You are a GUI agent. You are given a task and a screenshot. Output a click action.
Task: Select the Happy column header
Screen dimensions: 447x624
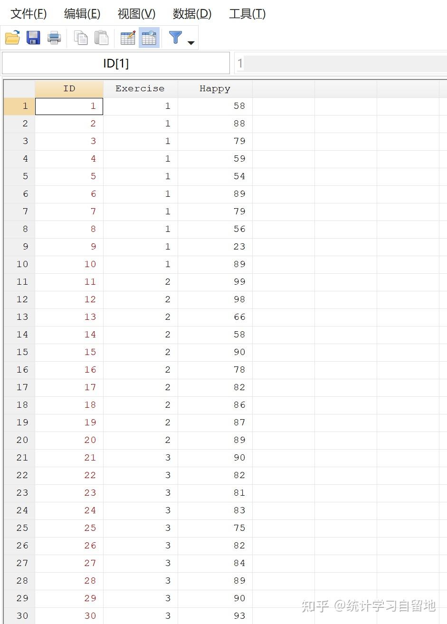click(x=215, y=88)
